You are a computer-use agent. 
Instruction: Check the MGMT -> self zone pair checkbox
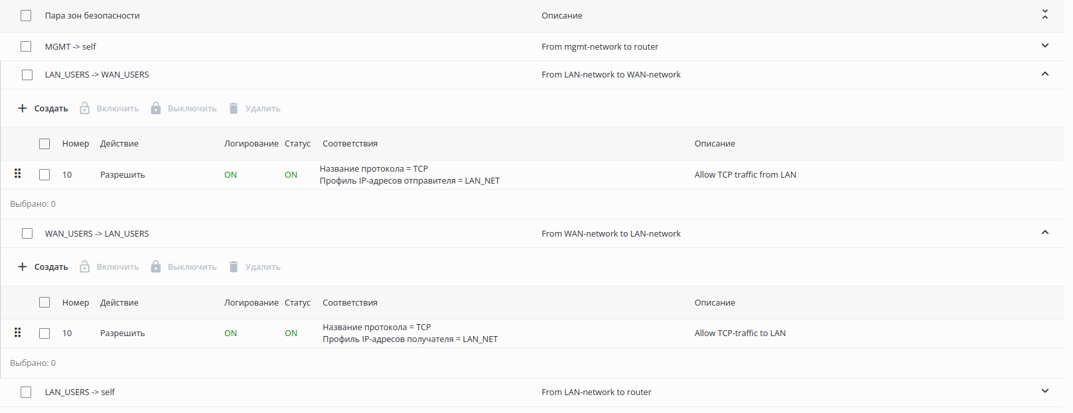coord(26,46)
